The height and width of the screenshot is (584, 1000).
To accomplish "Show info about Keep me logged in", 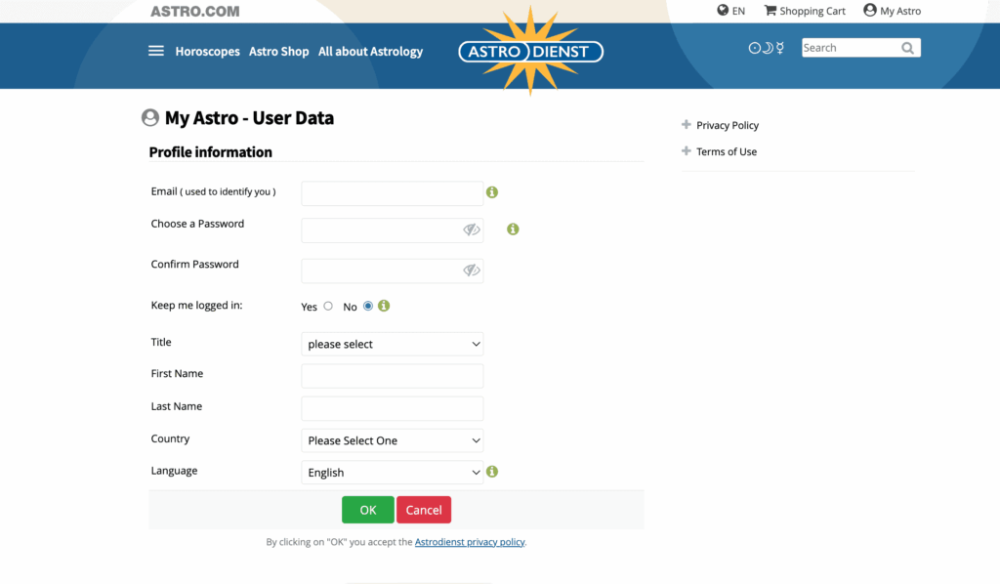I will click(x=383, y=306).
